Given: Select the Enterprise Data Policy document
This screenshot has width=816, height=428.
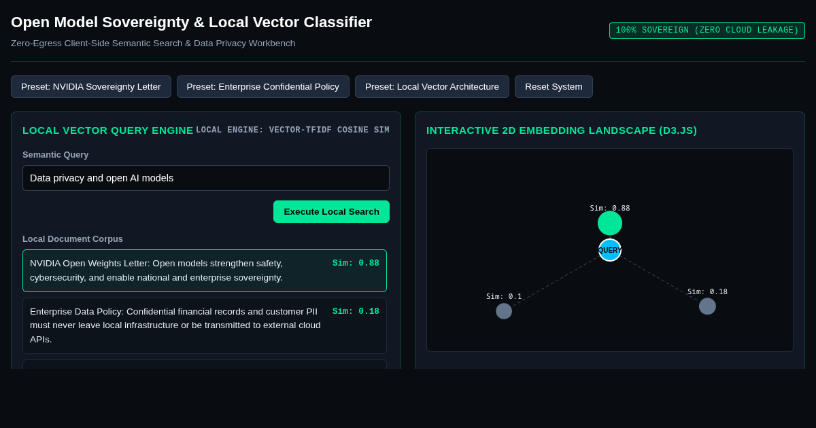Looking at the screenshot, I should click(205, 325).
